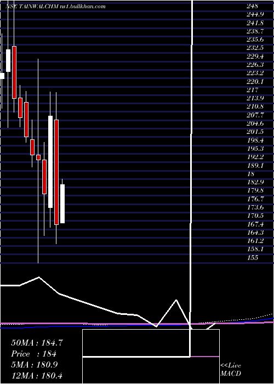Click the 176.7 price axis label
Image resolution: width=274 pixels, height=384 pixels.
[x=255, y=199]
